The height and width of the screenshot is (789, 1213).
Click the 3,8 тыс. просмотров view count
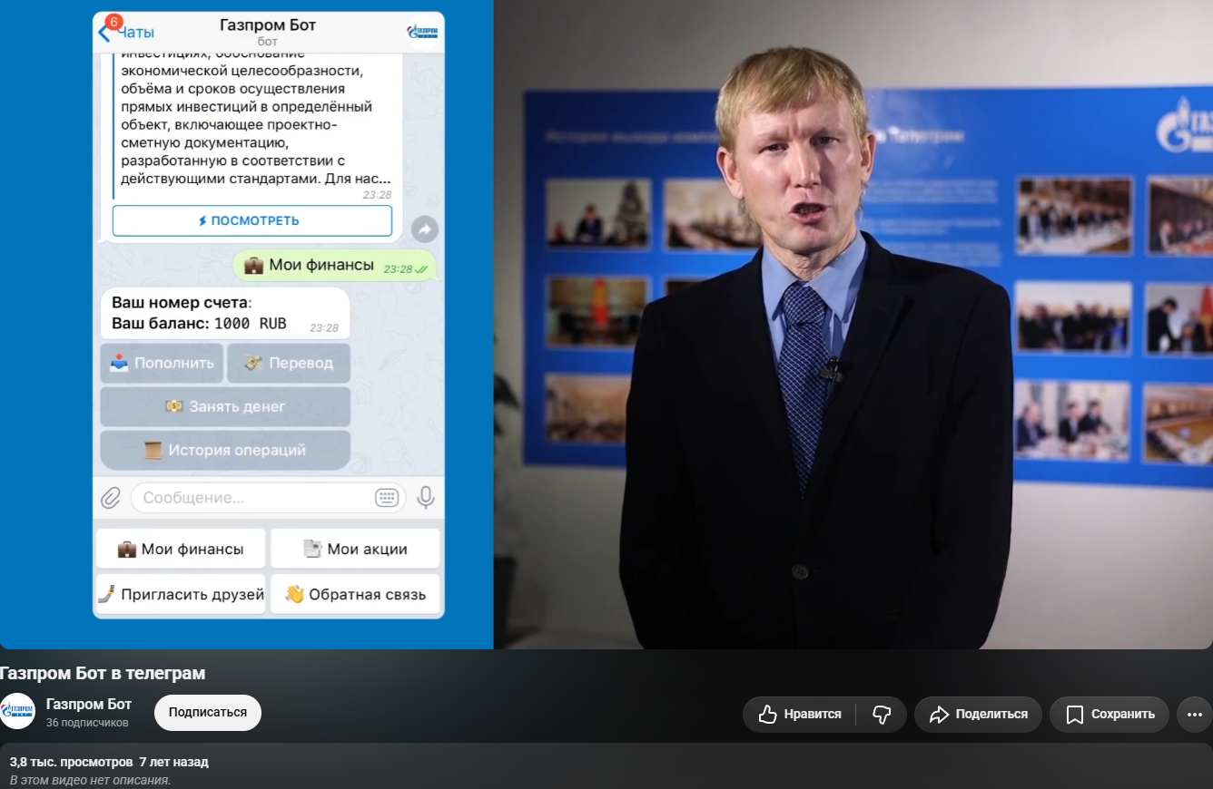[71, 762]
